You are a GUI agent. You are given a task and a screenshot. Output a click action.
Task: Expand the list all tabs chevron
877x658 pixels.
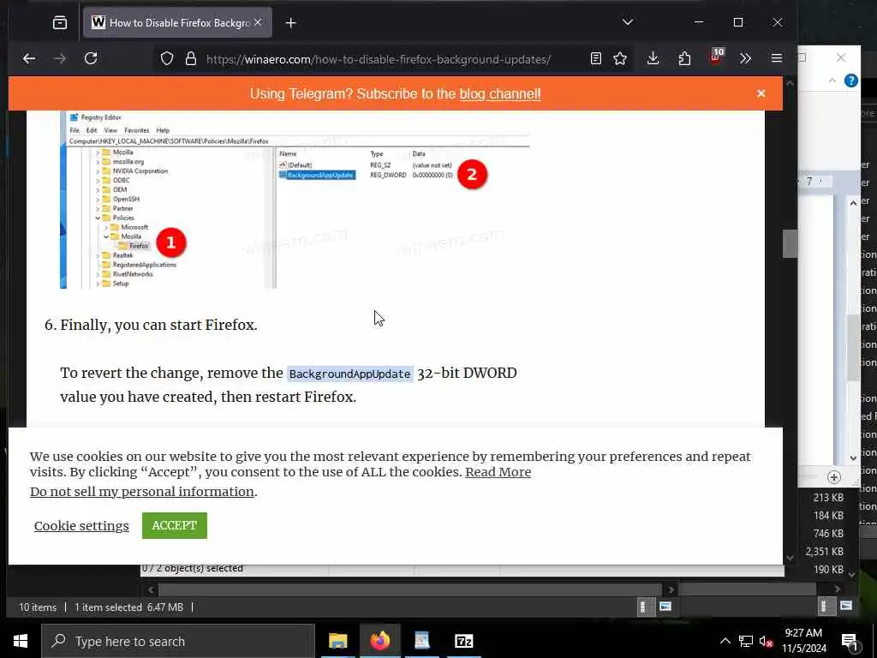pyautogui.click(x=628, y=22)
